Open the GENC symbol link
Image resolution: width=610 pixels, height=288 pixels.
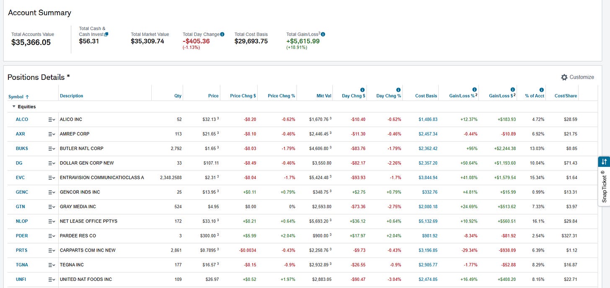click(x=22, y=192)
